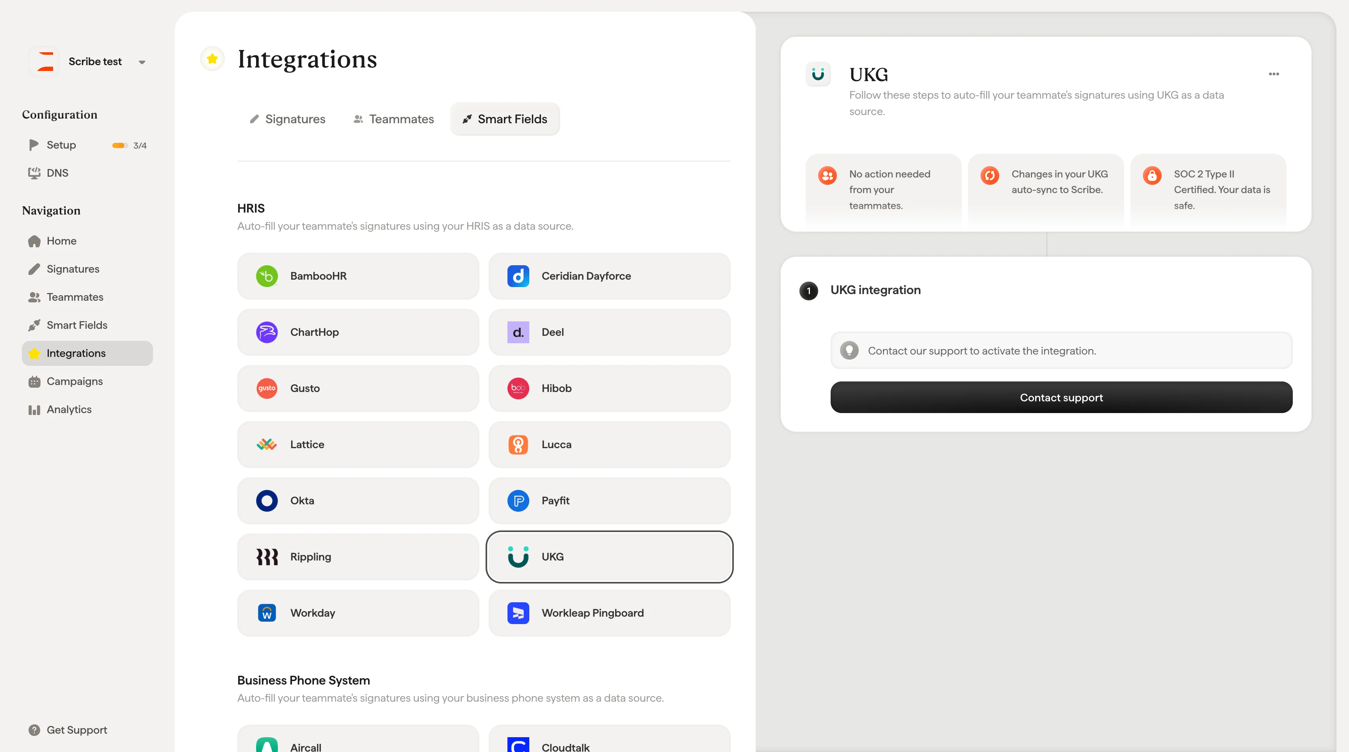Click the Analytics bar chart icon
Viewport: 1349px width, 752px height.
(34, 410)
